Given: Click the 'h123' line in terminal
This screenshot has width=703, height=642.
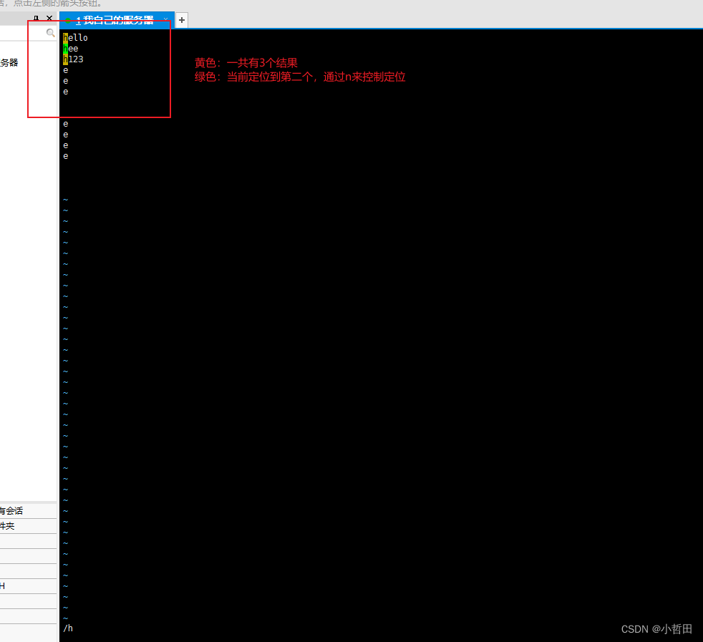Looking at the screenshot, I should click(x=73, y=59).
